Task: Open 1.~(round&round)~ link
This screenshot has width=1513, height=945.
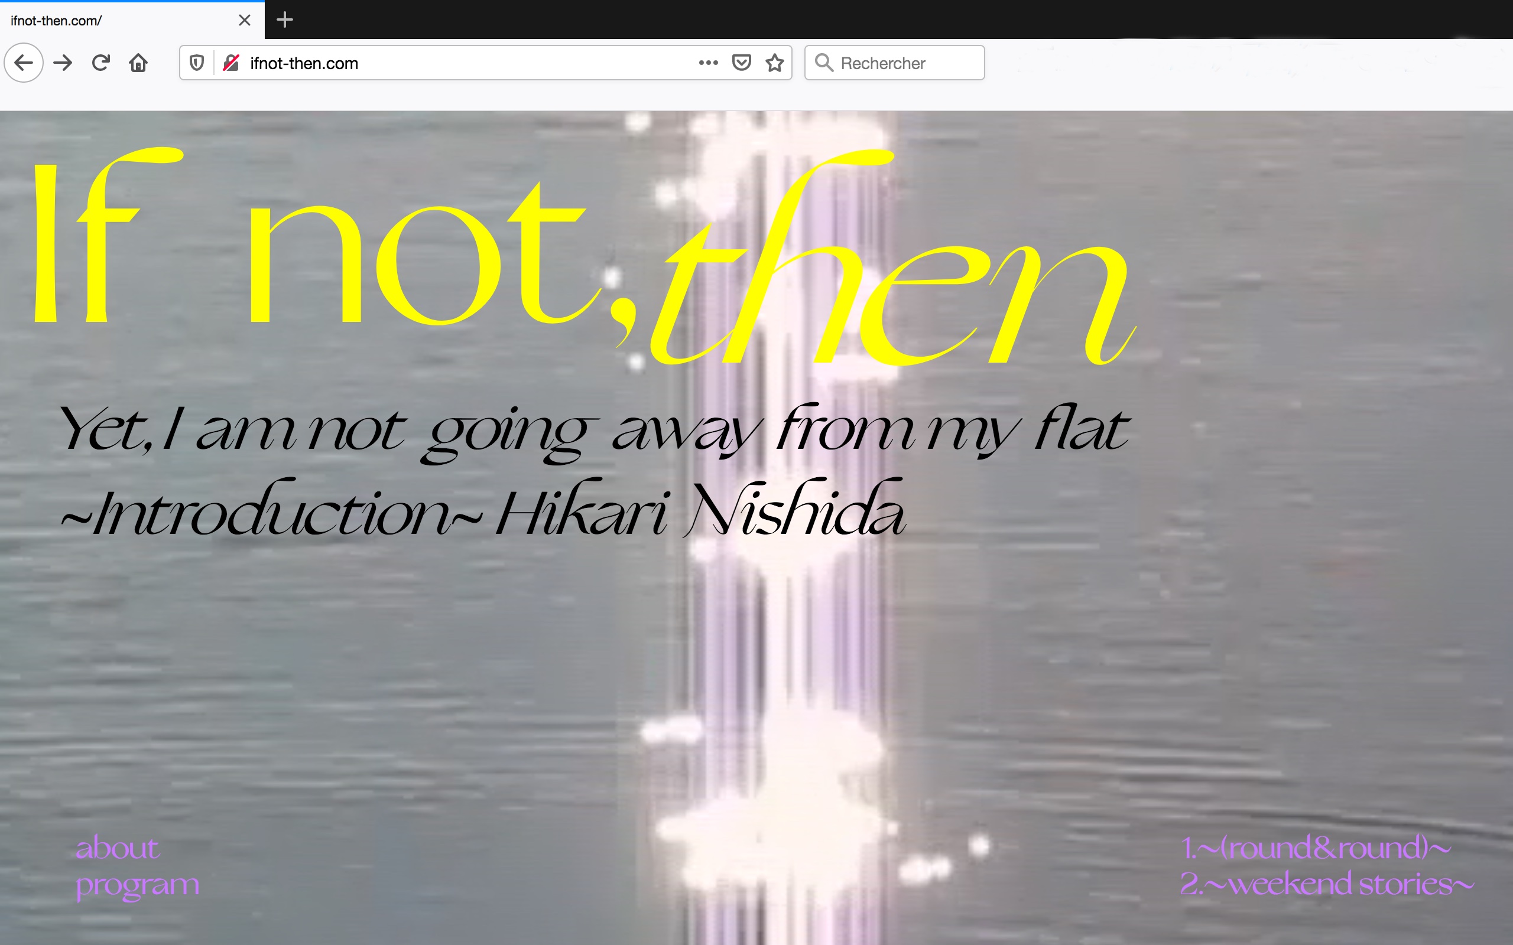Action: click(1316, 848)
